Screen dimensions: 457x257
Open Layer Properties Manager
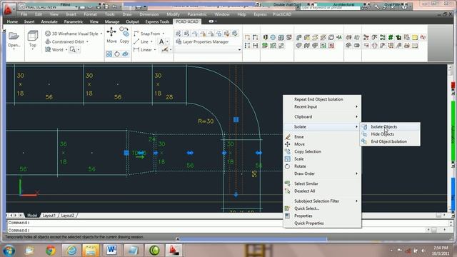click(x=203, y=41)
